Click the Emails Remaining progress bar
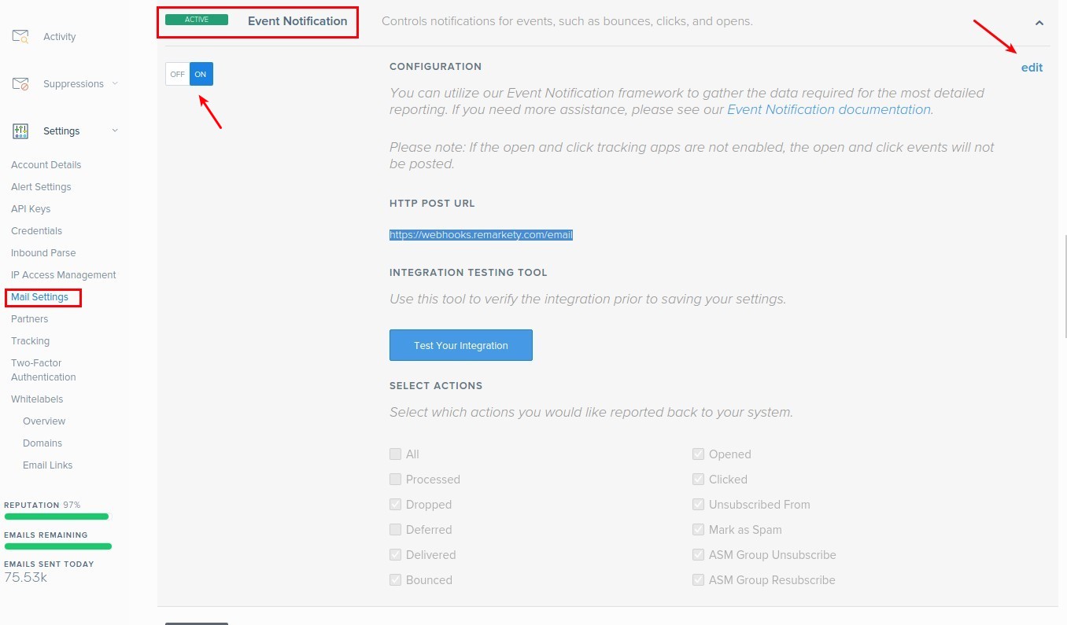This screenshot has width=1067, height=625. [x=57, y=546]
